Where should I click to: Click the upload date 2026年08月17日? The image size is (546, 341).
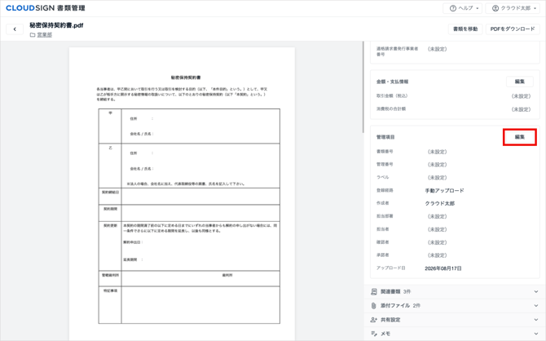click(x=443, y=268)
